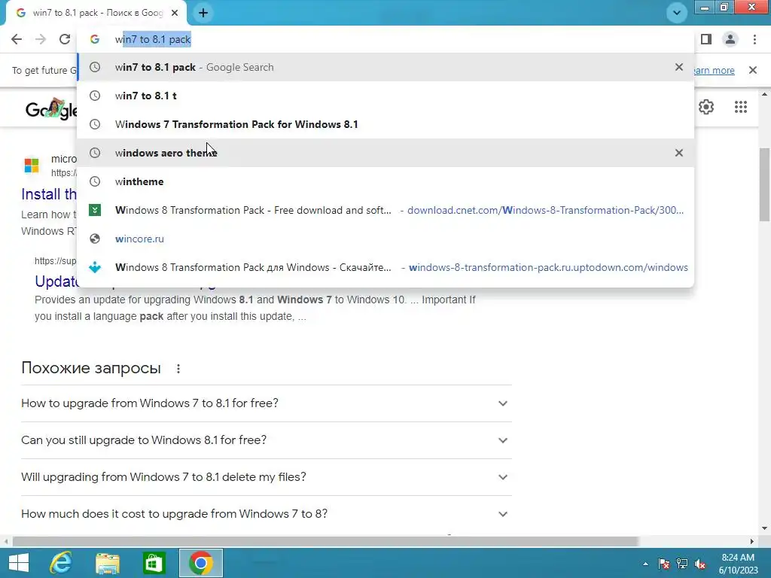Click the vertical scrollbar thumb

coord(764,184)
